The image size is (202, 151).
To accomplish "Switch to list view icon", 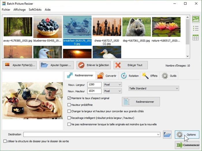I will tap(196, 28).
